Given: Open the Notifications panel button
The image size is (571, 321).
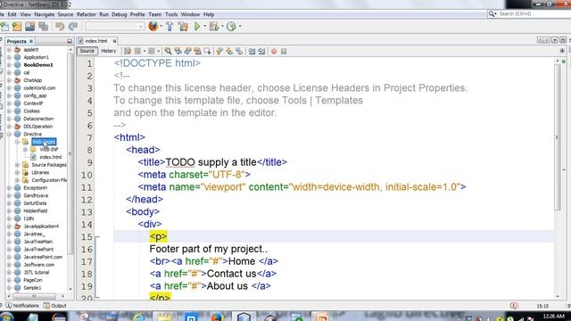Looking at the screenshot, I should click(x=21, y=305).
